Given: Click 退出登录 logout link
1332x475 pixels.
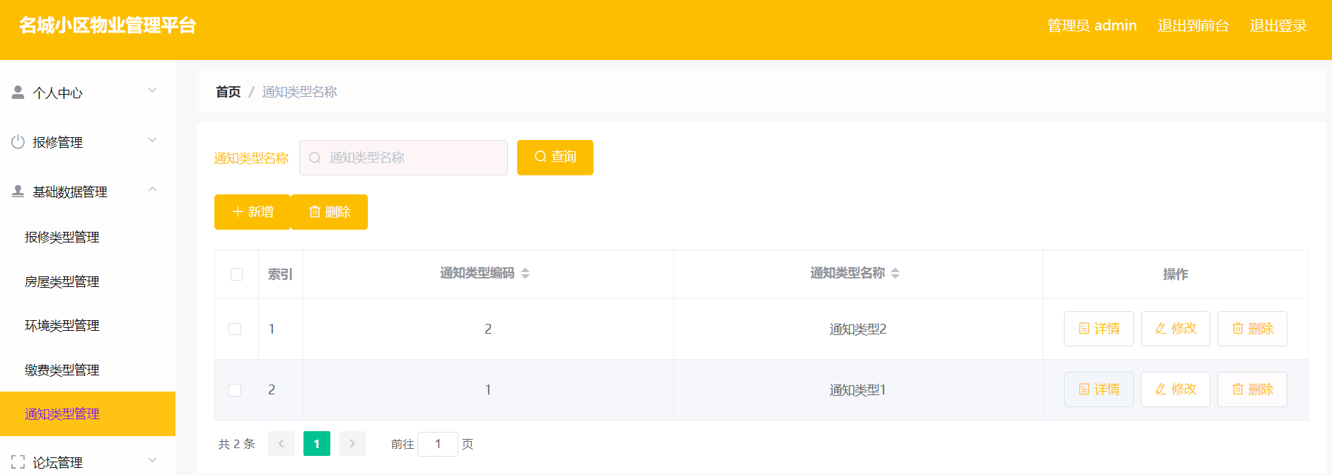Looking at the screenshot, I should 1278,25.
